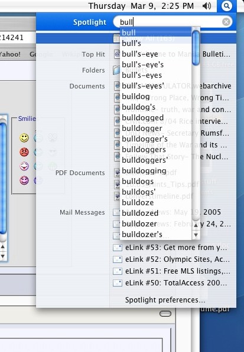Select the "bulldozer" suggestion
The height and width of the screenshot is (352, 244).
pyautogui.click(x=155, y=224)
